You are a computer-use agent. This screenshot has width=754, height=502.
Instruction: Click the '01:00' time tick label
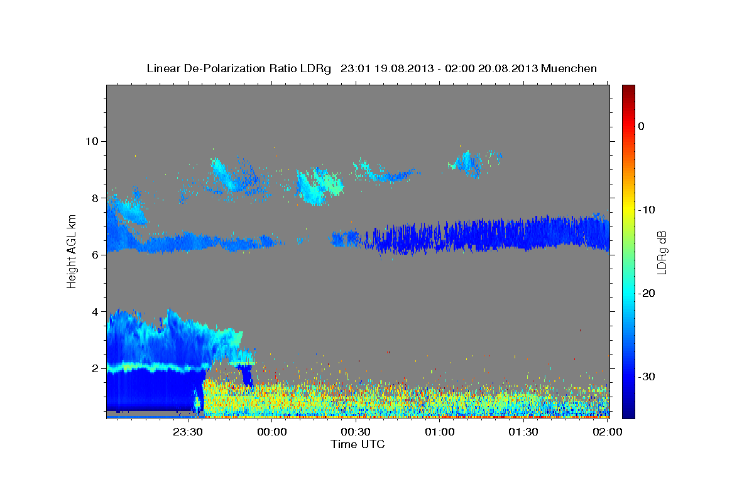(x=440, y=432)
